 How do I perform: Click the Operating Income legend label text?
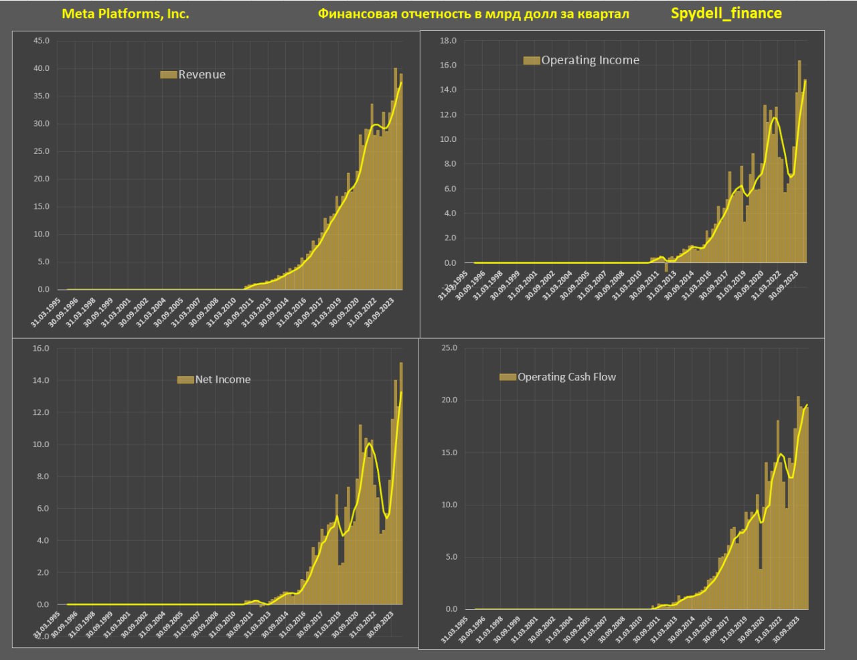coord(590,60)
